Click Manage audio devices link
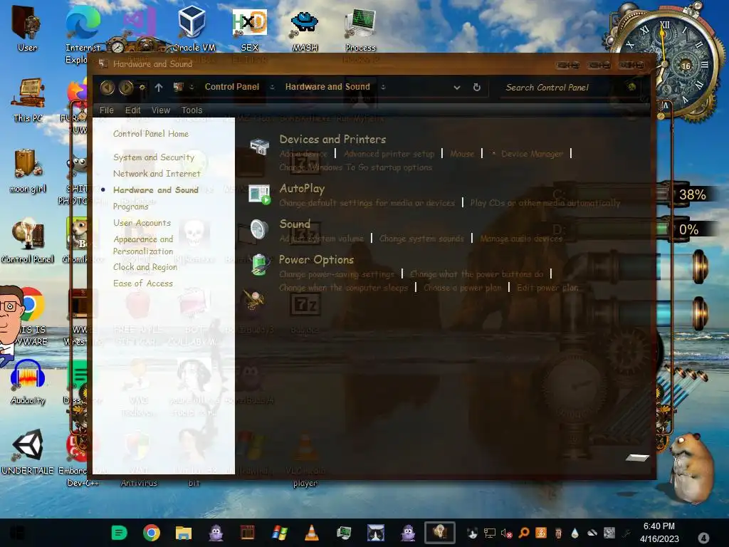Image resolution: width=729 pixels, height=547 pixels. 521,238
